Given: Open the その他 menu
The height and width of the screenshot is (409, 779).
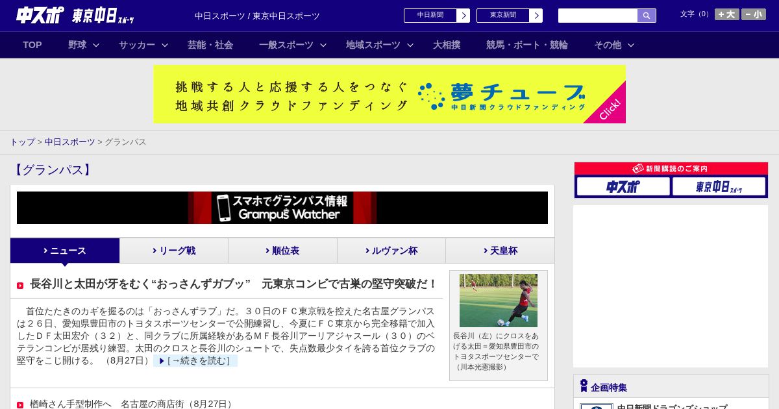Looking at the screenshot, I should (x=608, y=45).
